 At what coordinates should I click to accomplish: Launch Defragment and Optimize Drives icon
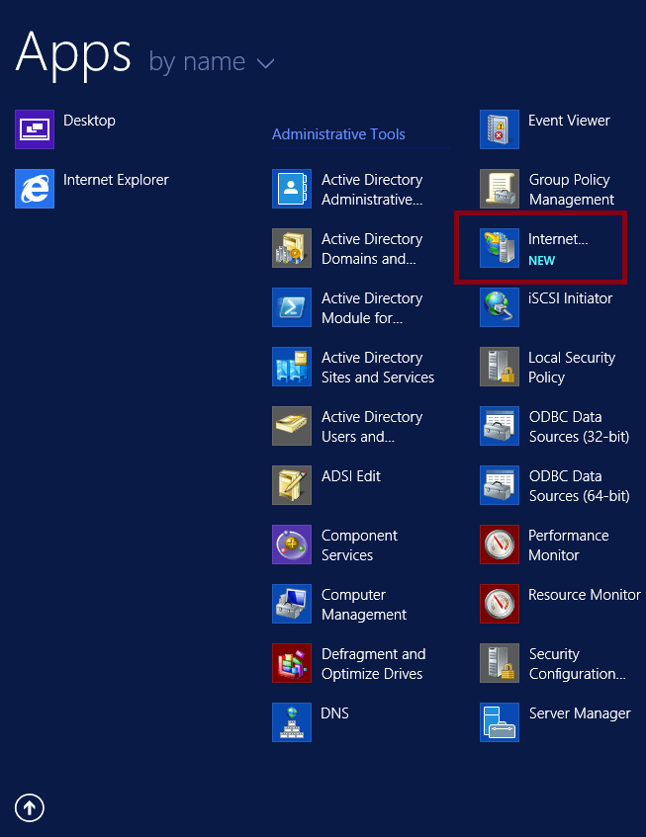point(292,662)
